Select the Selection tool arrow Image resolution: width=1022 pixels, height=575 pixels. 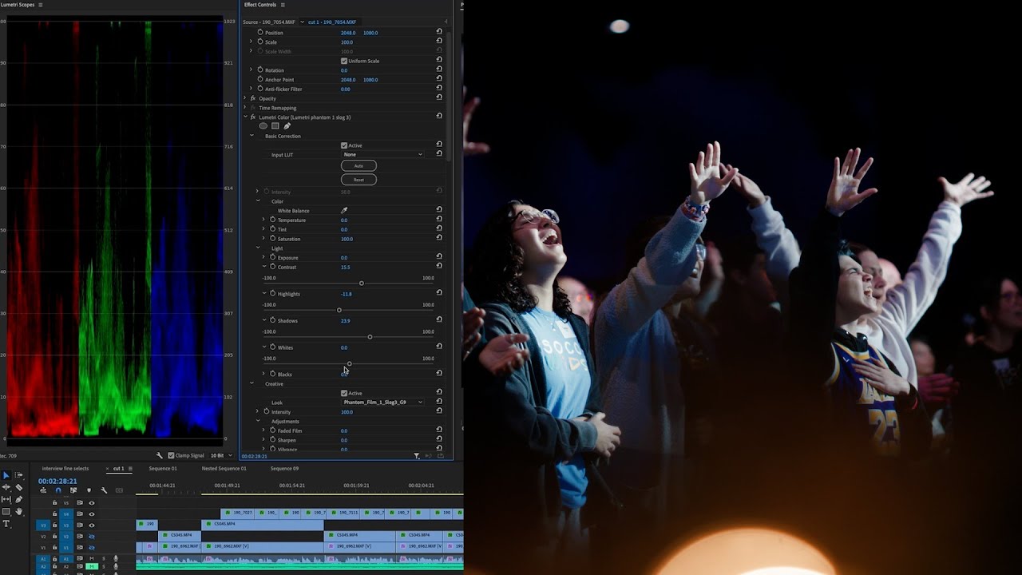pos(6,475)
